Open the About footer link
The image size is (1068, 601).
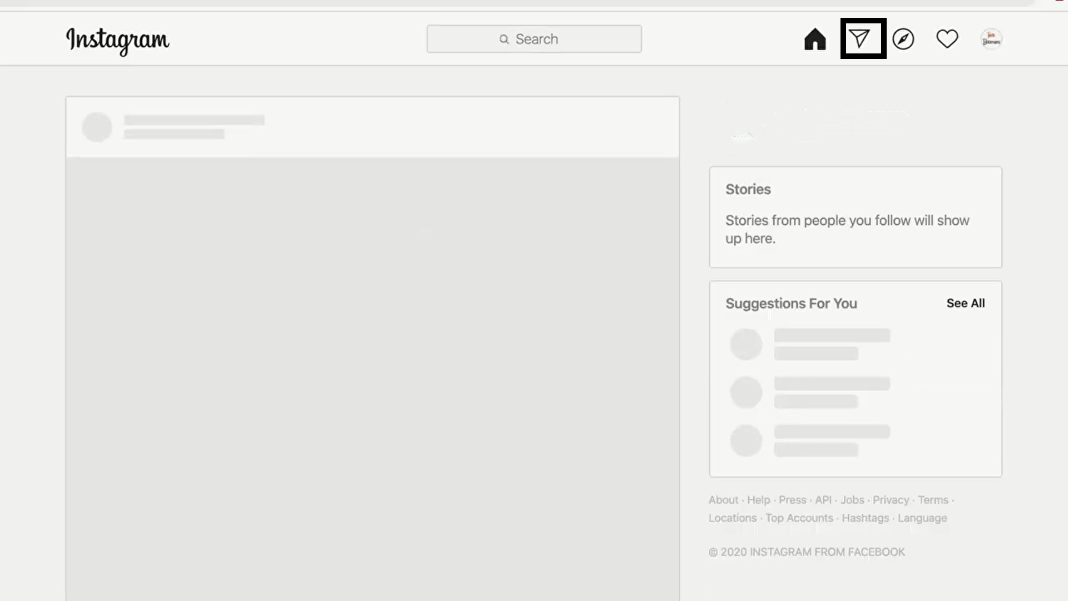(723, 500)
